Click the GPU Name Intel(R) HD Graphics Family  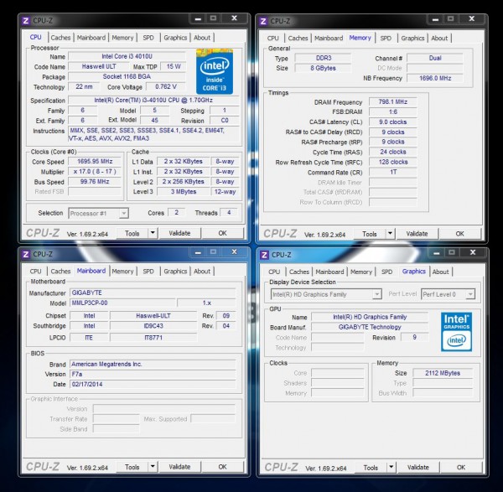370,317
